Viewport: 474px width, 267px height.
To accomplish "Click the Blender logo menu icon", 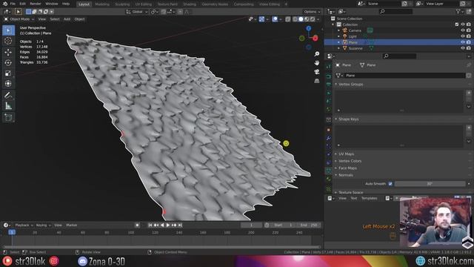I will click(x=5, y=4).
